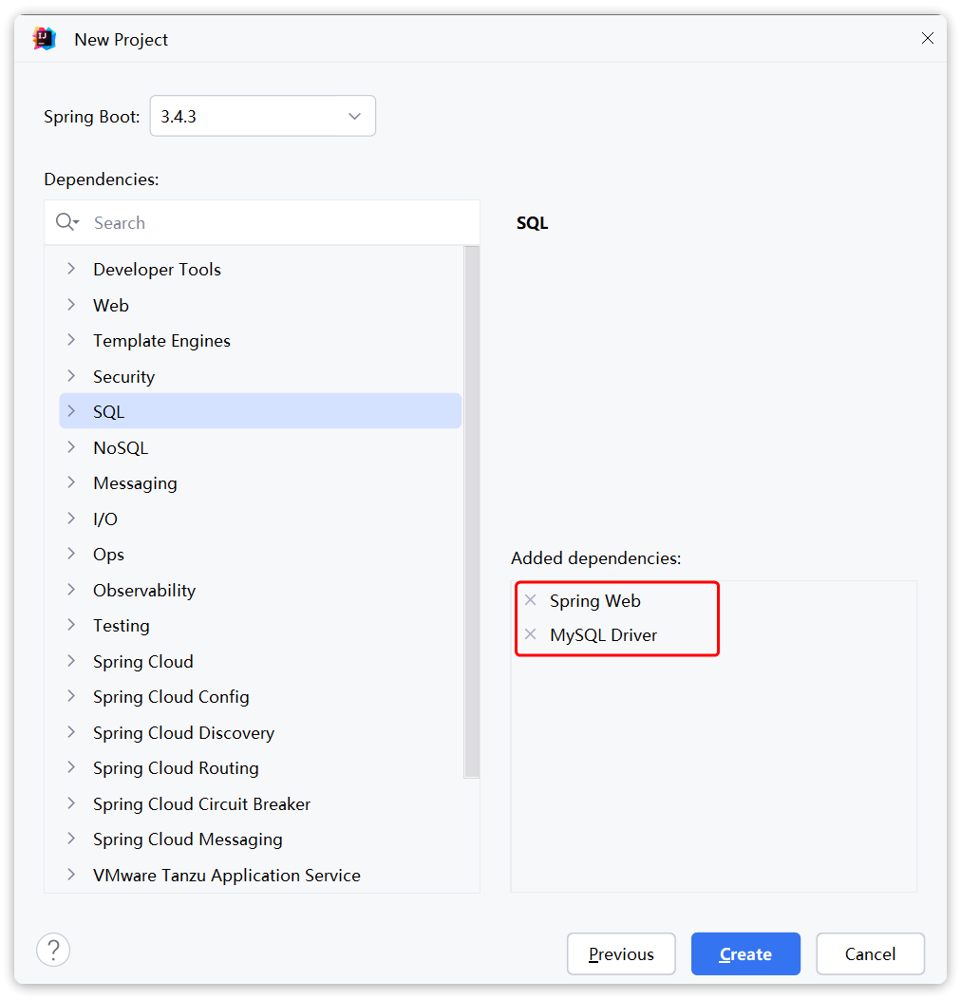This screenshot has width=961, height=1000.
Task: Close the New Project dialog
Action: click(927, 38)
